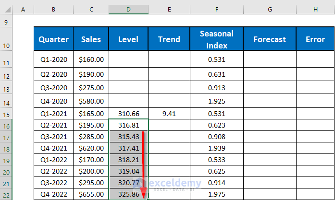Image resolution: width=335 pixels, height=200 pixels.
Task: Click the Q3-2022 quarter cell
Action: (53, 183)
